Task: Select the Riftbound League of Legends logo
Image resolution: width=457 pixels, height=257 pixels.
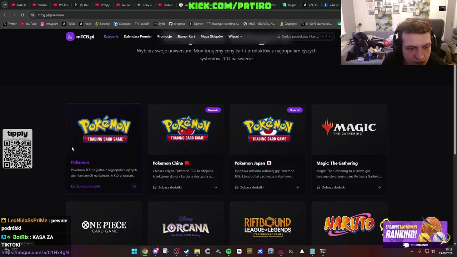Action: coord(268,226)
